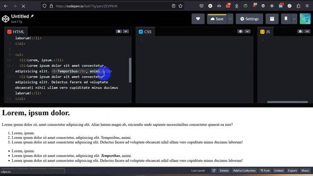Click the bek77g username link

[17, 22]
